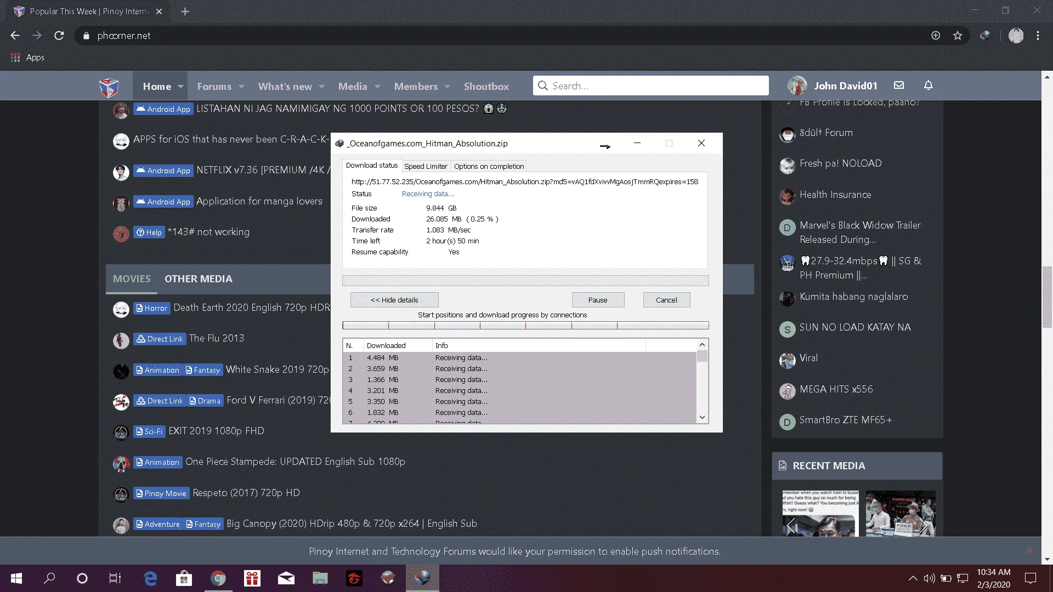Show hidden system tray icons

coord(913,578)
